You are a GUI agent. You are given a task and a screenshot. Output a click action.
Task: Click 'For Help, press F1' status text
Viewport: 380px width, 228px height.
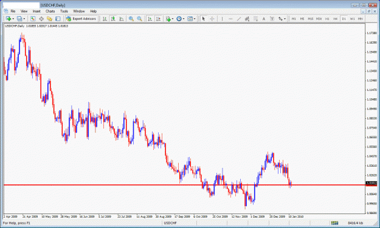(16, 223)
